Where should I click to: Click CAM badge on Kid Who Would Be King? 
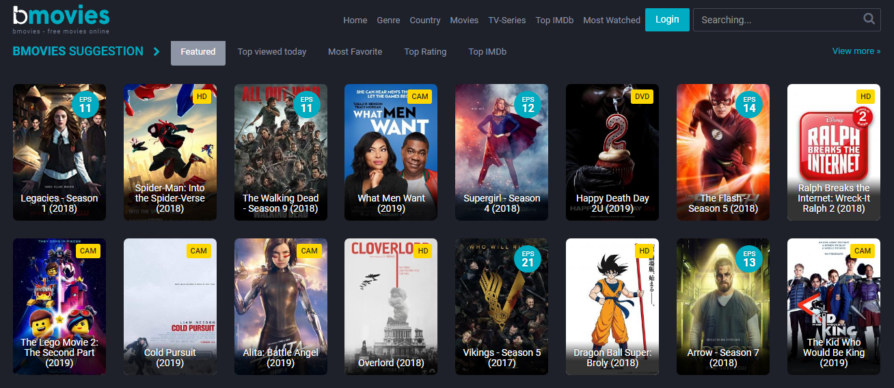tap(863, 251)
